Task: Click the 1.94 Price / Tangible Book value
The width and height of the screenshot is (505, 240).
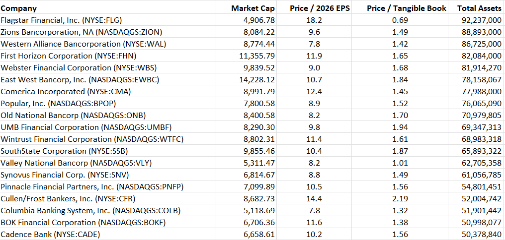Action: point(400,127)
